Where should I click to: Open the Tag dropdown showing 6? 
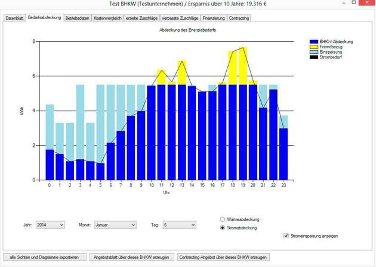pyautogui.click(x=180, y=225)
